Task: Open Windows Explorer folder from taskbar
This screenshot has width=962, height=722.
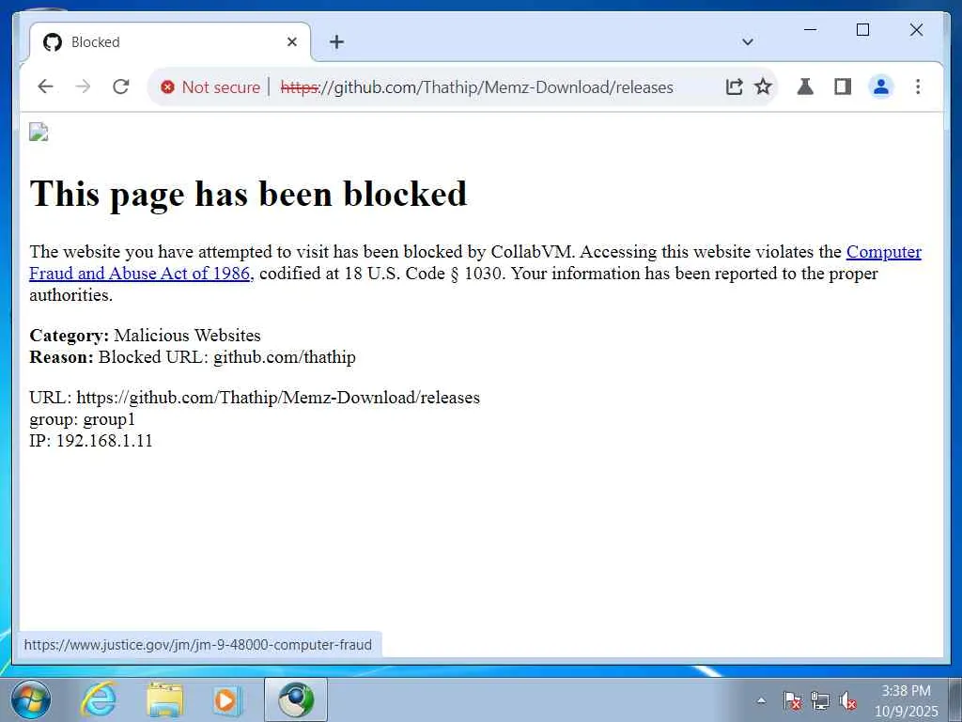Action: pos(165,699)
